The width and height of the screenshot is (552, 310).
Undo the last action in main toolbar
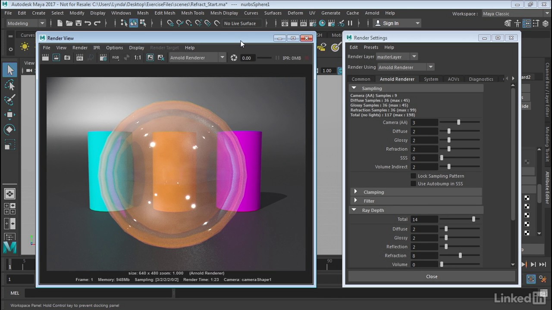(88, 23)
